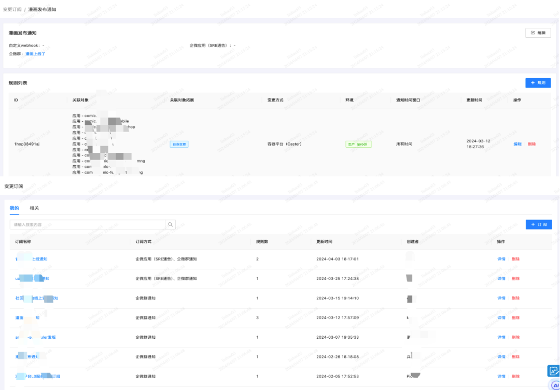The image size is (560, 390).
Task: Switch to the 我的 tab
Action: coord(15,208)
